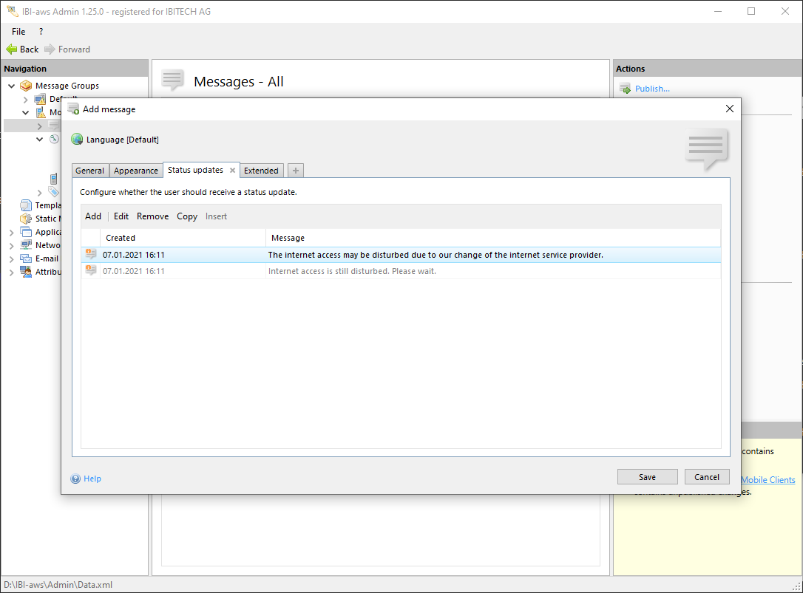Sort by the Created column header
Viewport: 803px width, 593px height.
pyautogui.click(x=121, y=238)
